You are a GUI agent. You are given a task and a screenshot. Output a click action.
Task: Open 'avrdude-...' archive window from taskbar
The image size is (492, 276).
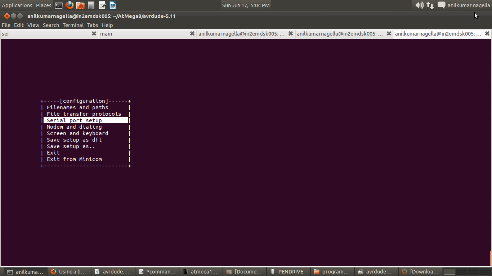(376, 272)
